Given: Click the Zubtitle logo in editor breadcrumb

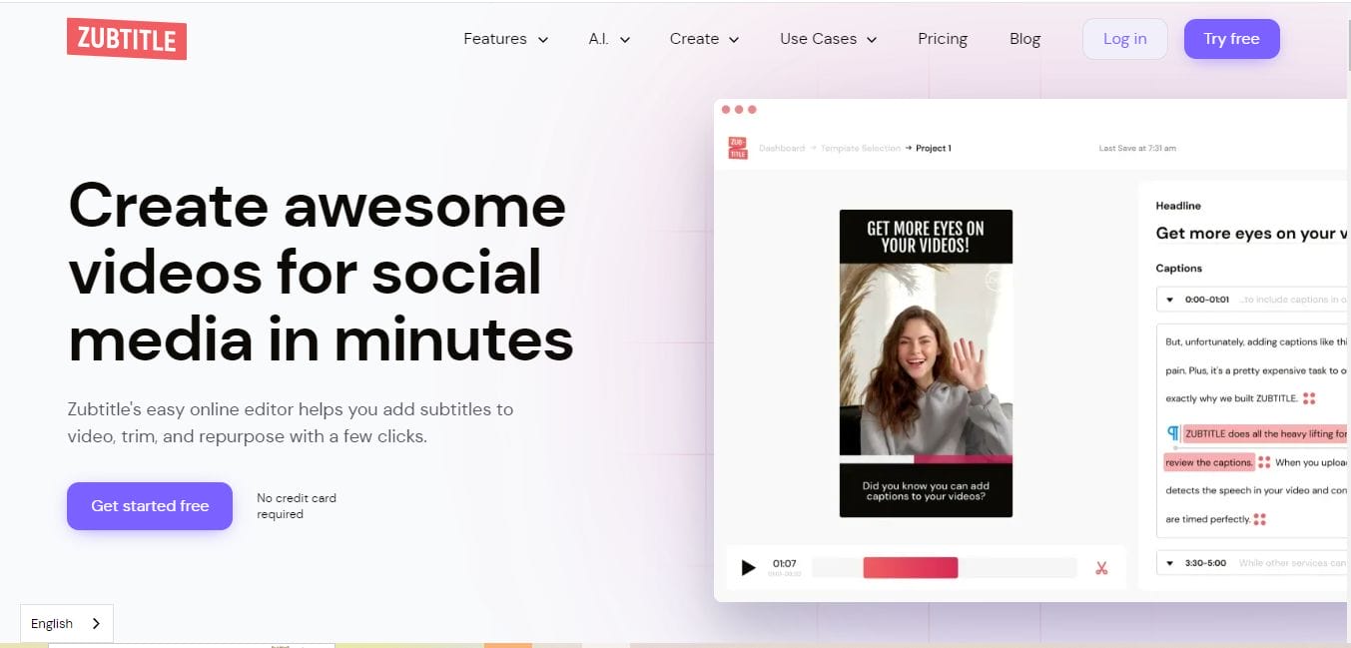Looking at the screenshot, I should coord(737,148).
